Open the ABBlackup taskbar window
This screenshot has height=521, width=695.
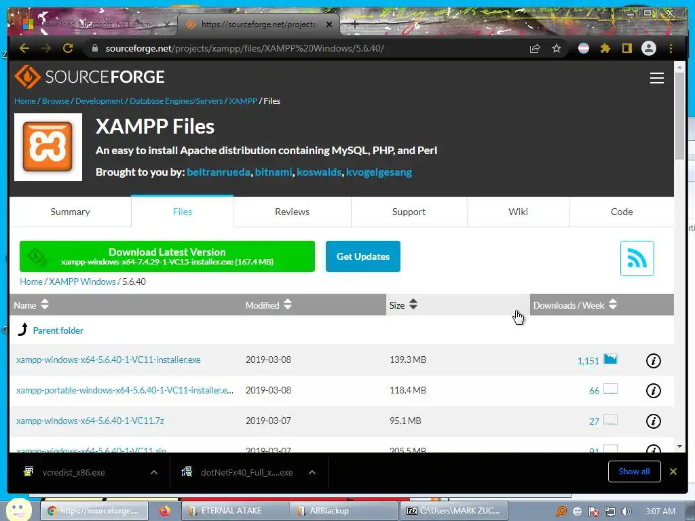(x=344, y=511)
